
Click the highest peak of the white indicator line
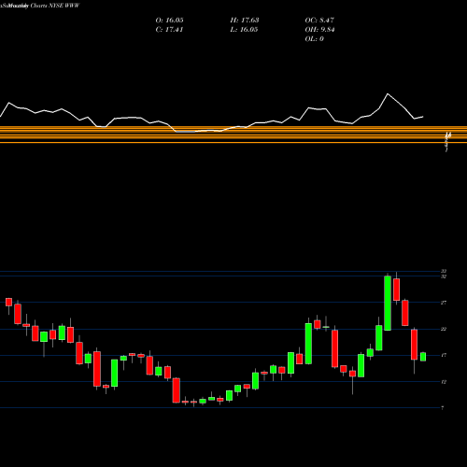click(388, 93)
